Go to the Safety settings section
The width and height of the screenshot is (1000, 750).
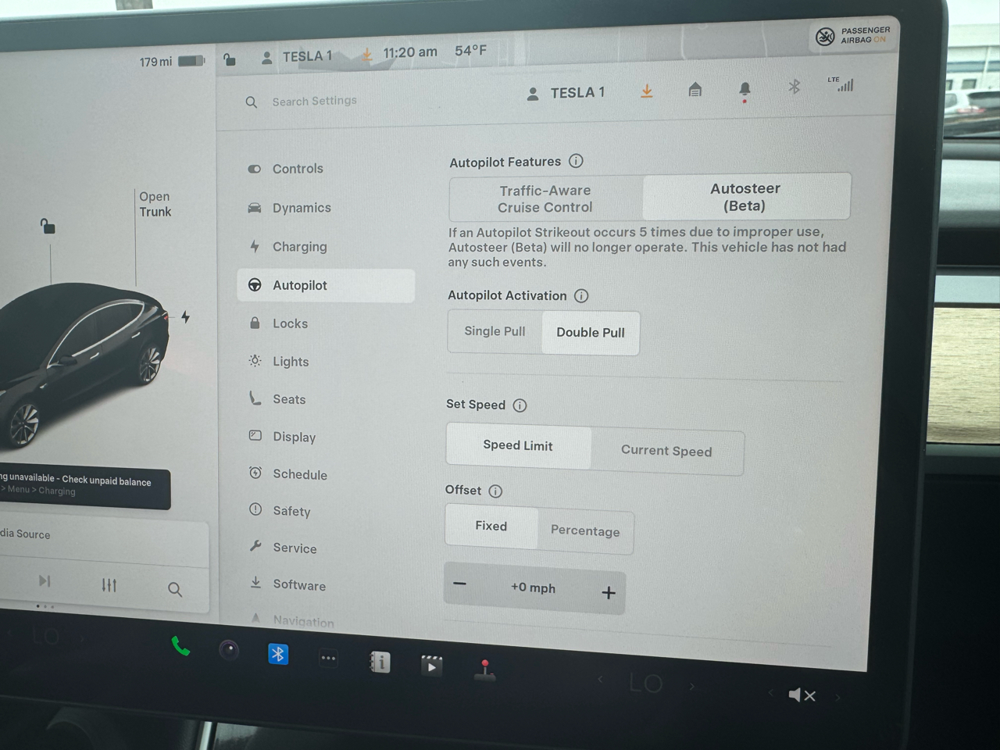(x=291, y=511)
